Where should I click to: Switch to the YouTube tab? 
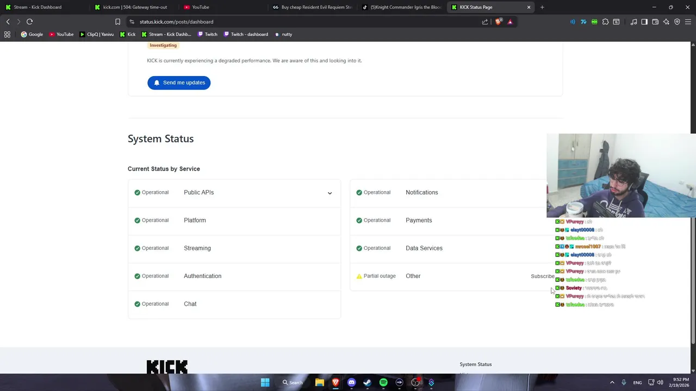tap(223, 7)
